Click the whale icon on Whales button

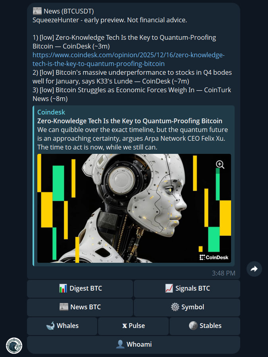pyautogui.click(x=50, y=326)
